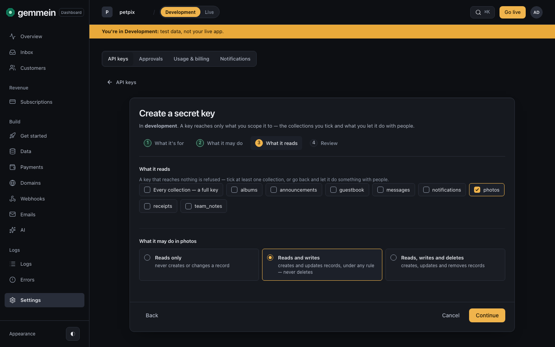
Task: Click the Go live button
Action: [x=513, y=12]
